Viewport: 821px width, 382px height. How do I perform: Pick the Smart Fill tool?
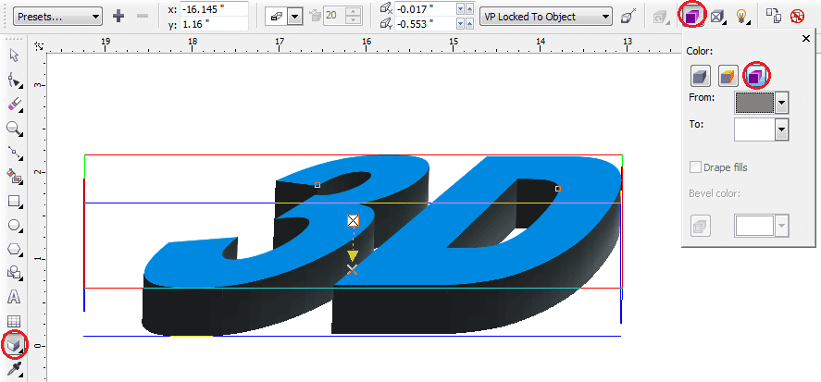[x=14, y=177]
